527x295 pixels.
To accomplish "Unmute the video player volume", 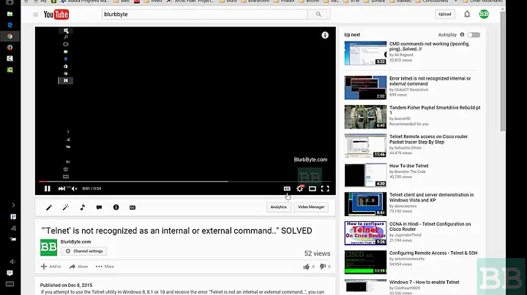I will [x=75, y=188].
